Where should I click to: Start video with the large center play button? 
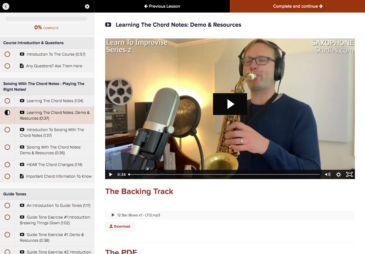click(x=230, y=104)
